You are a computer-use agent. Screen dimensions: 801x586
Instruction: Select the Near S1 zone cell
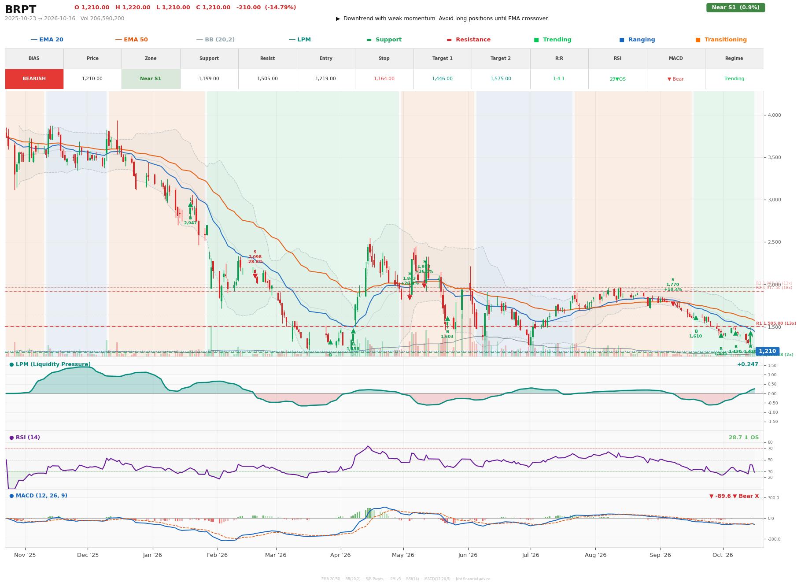(151, 79)
